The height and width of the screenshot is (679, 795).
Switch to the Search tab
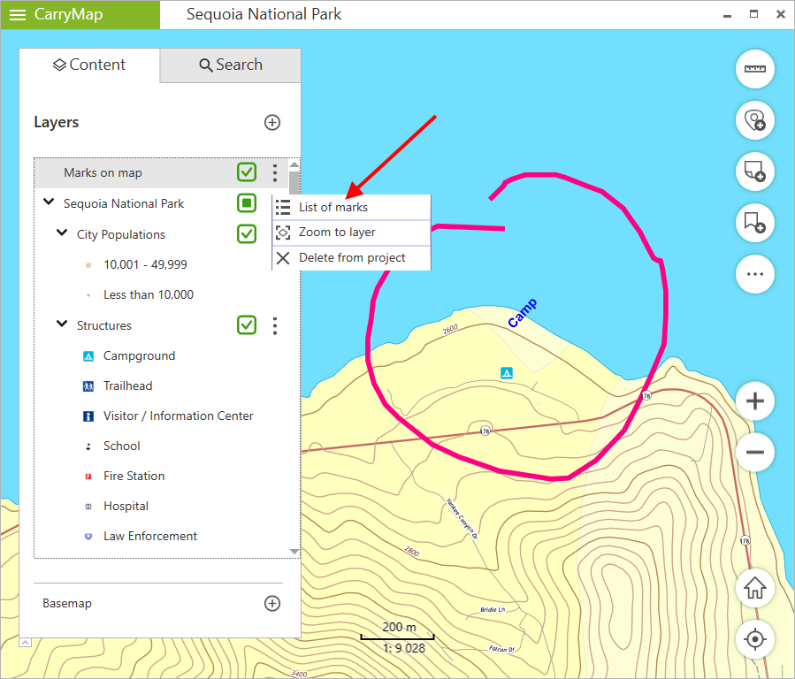click(x=231, y=65)
